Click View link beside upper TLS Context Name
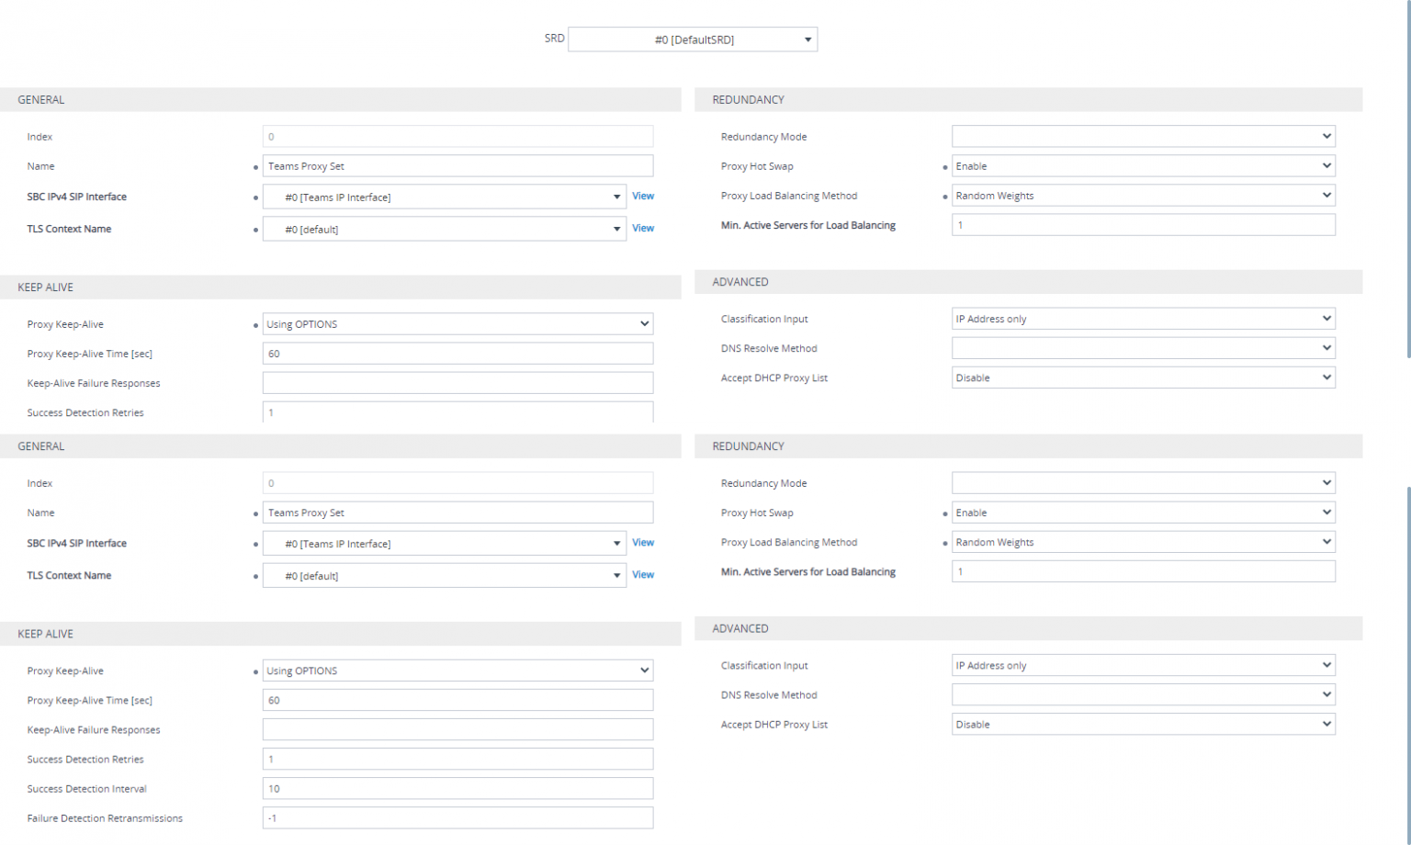Viewport: 1411px width, 845px height. (643, 229)
